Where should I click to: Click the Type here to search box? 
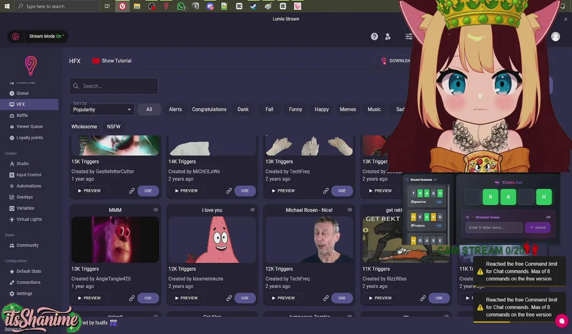57,6
